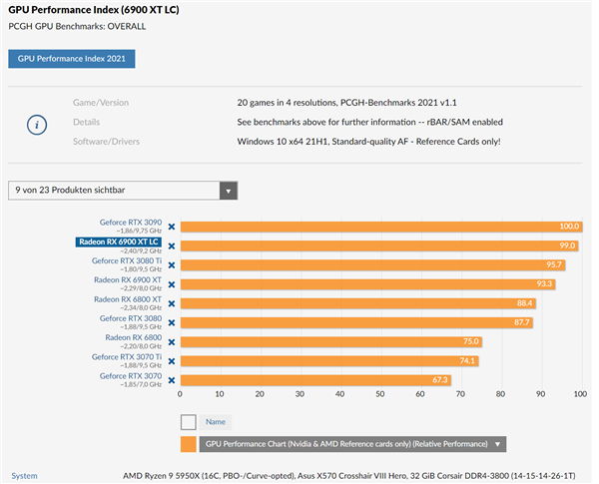
Task: Remove Geforce RTX 3070 Ti via X icon
Action: [x=172, y=360]
